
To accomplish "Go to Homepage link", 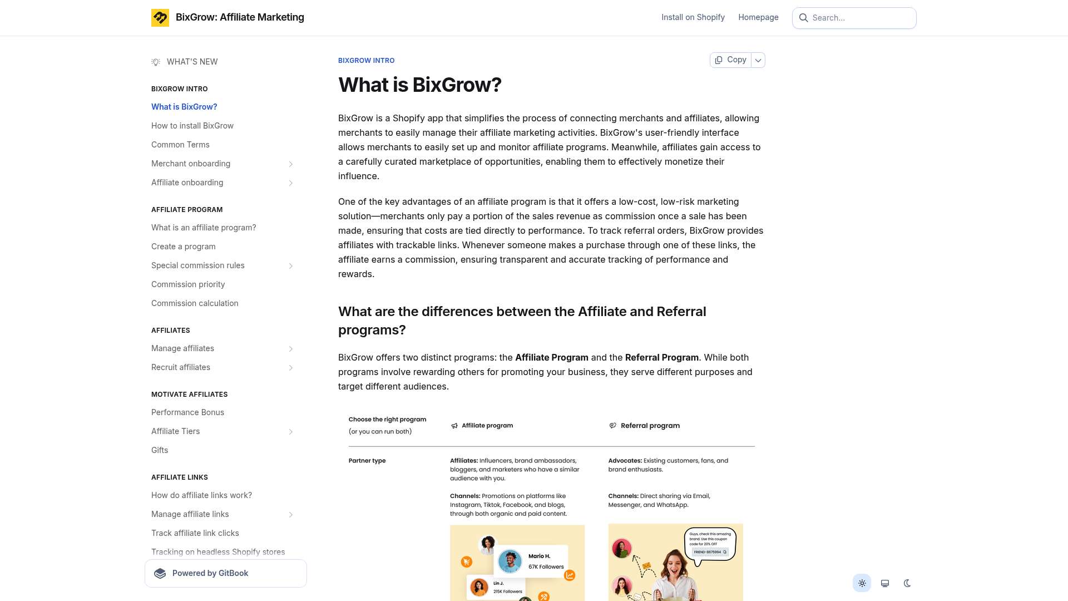I will (x=758, y=17).
